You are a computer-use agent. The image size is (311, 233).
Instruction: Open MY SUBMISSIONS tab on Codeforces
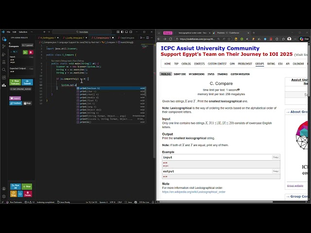pos(196,74)
